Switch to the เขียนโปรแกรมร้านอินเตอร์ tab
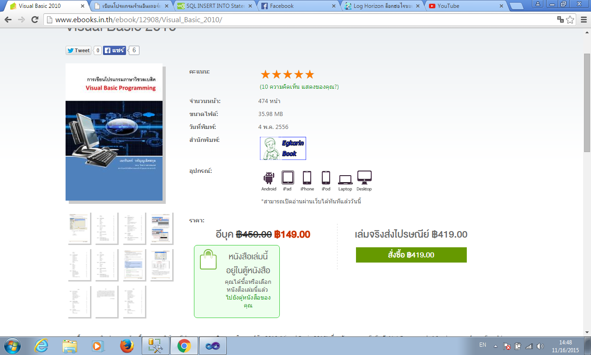Viewport: 591px width, 355px height. (130, 6)
